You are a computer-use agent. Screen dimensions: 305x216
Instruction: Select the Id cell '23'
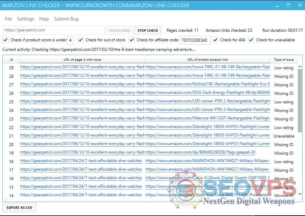11,119
